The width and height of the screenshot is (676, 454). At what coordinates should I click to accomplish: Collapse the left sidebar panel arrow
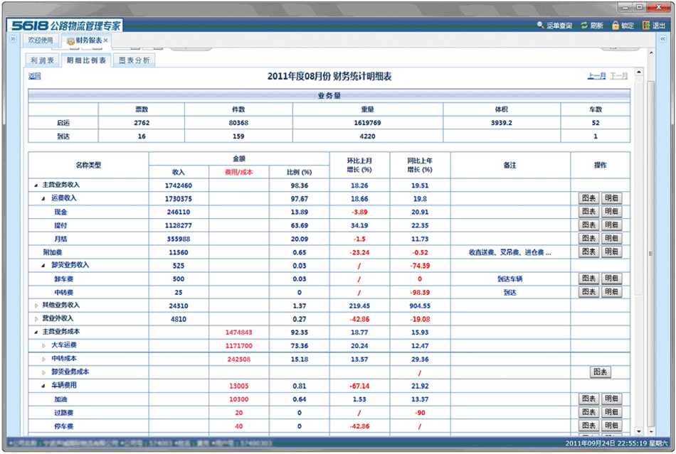(12, 40)
